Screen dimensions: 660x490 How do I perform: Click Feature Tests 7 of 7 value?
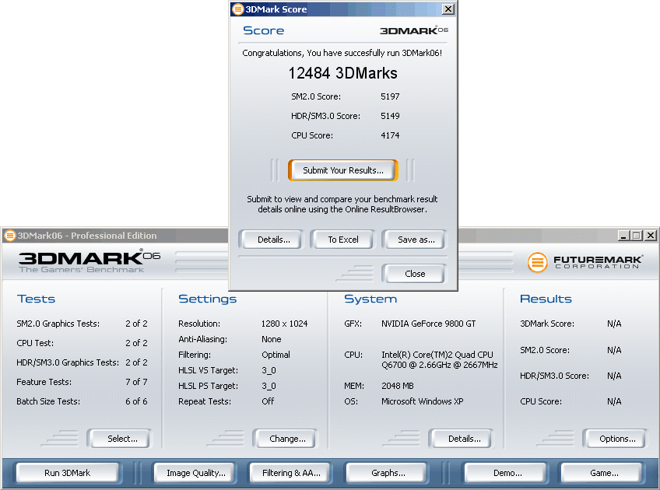point(136,382)
